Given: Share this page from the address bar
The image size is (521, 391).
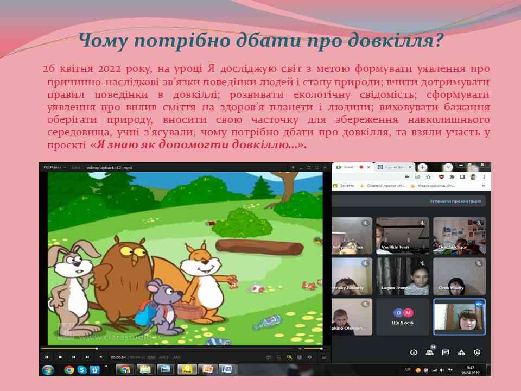Looking at the screenshot, I should click(418, 177).
